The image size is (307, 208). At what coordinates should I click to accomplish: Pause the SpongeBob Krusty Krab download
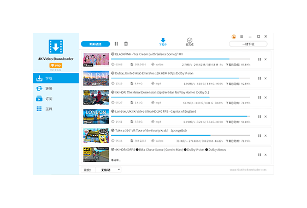pyautogui.click(x=259, y=136)
